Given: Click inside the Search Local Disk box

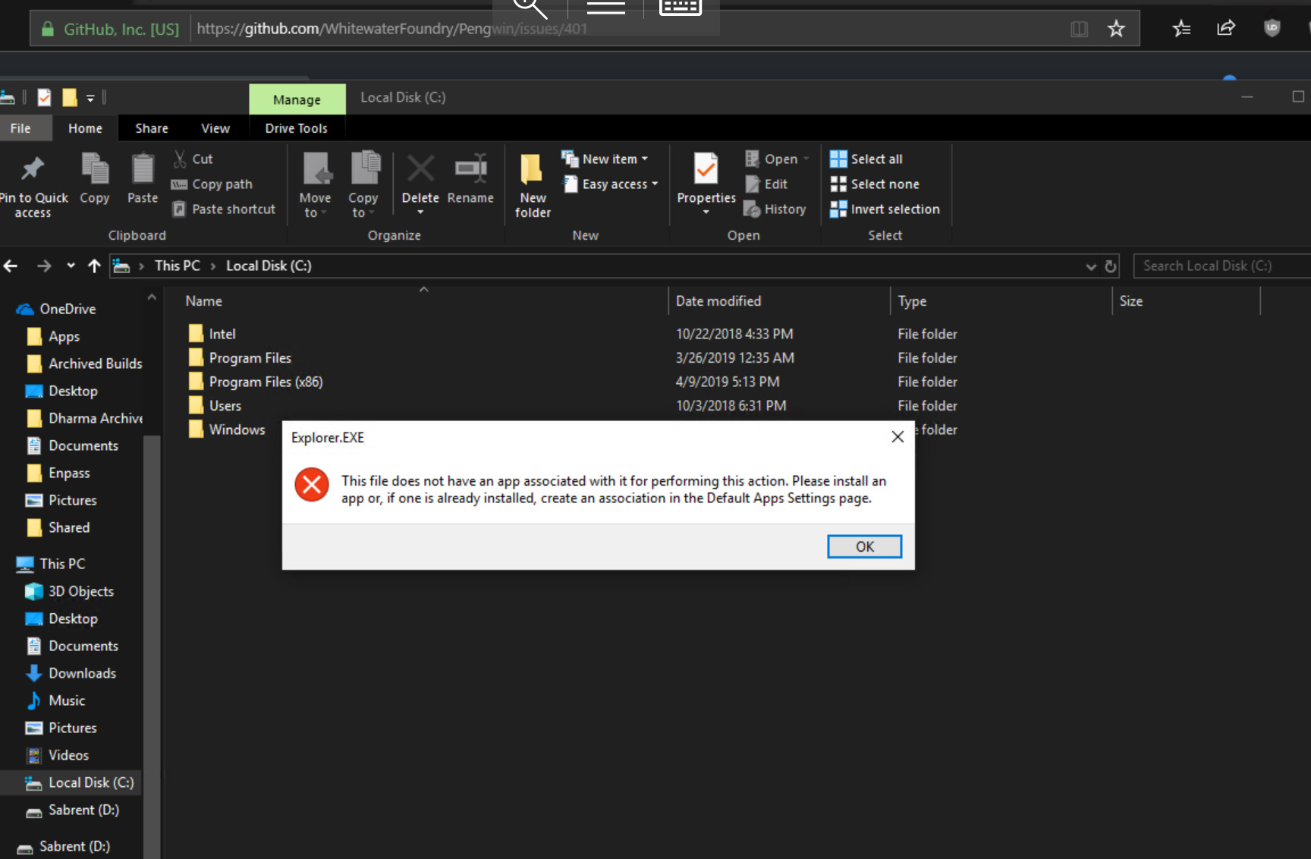Looking at the screenshot, I should [1214, 266].
